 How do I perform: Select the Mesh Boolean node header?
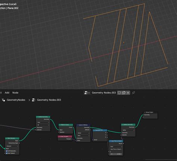click(x=12, y=138)
